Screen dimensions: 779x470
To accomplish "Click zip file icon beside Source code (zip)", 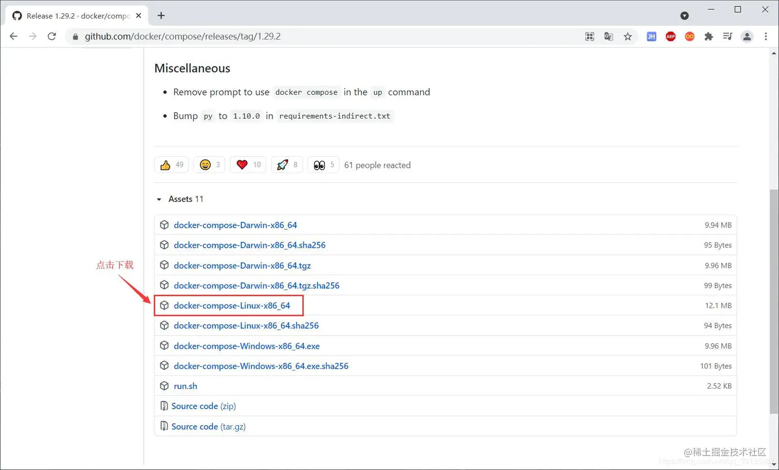I will (x=164, y=406).
